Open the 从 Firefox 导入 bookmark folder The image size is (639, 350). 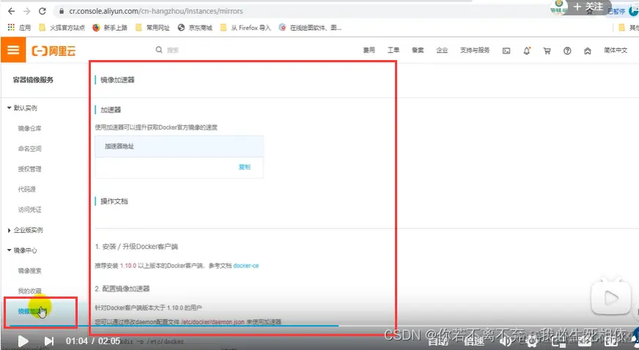click(245, 27)
